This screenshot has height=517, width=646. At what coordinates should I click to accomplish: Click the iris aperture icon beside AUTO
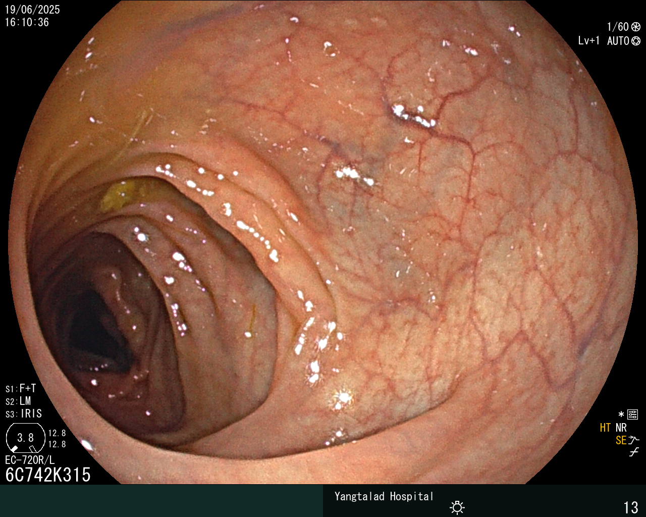tap(636, 41)
